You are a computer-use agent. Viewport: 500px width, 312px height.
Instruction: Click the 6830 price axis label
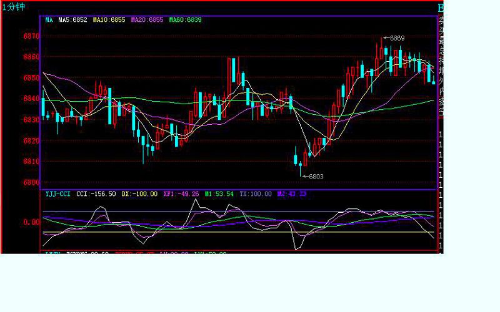[31, 120]
